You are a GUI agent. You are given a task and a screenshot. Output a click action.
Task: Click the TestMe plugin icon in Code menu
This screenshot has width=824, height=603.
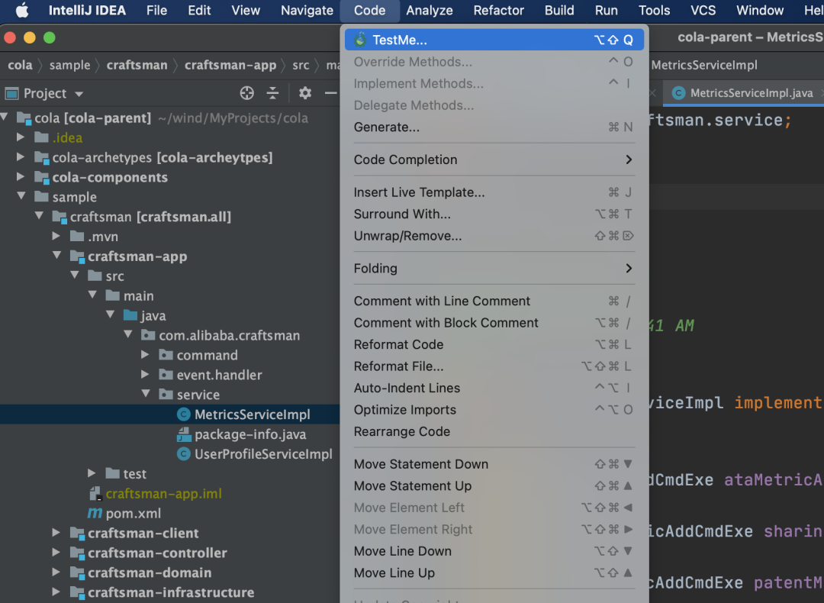(360, 40)
